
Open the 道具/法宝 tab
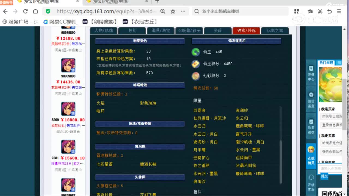pyautogui.click(x=161, y=31)
